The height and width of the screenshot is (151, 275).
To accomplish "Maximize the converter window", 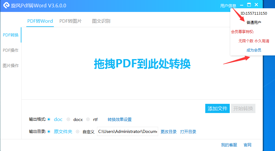I will (x=249, y=5).
